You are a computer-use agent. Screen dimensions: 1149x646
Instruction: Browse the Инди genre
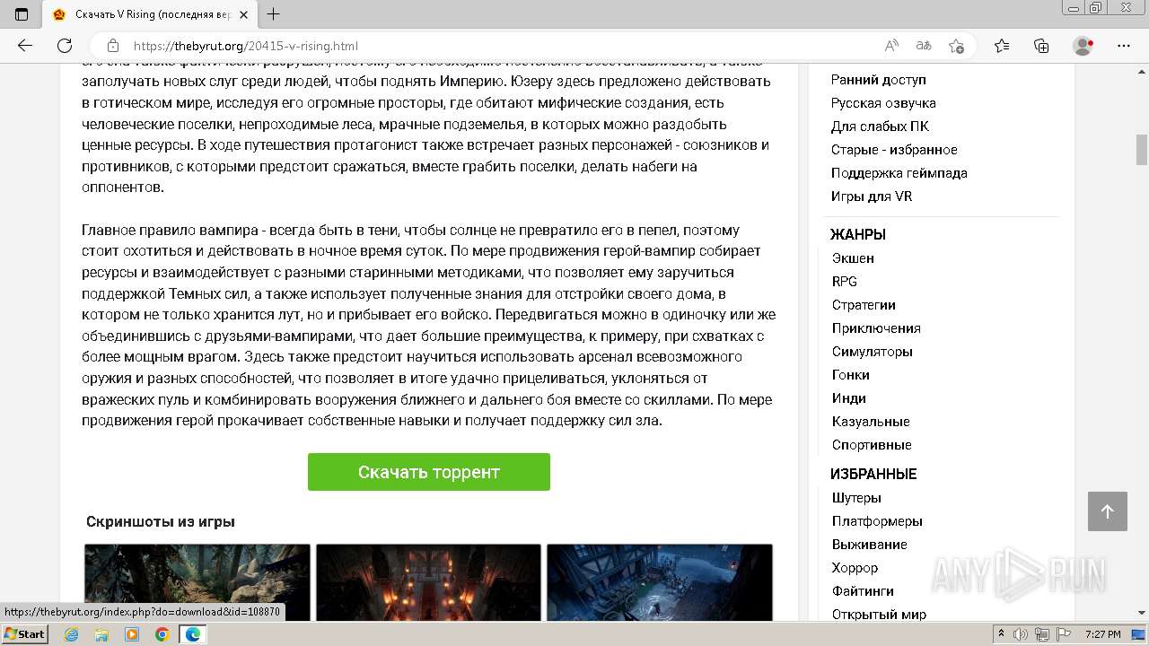tap(848, 398)
